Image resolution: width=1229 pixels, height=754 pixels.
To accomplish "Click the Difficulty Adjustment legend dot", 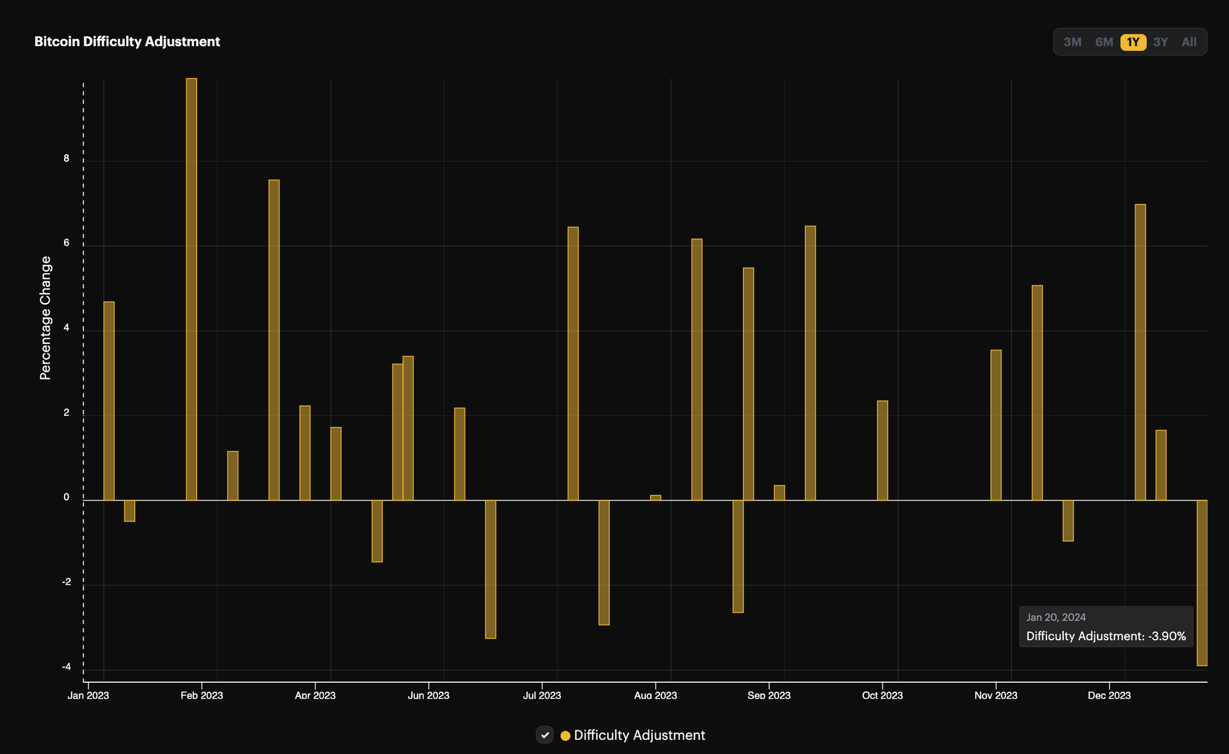I will (566, 735).
